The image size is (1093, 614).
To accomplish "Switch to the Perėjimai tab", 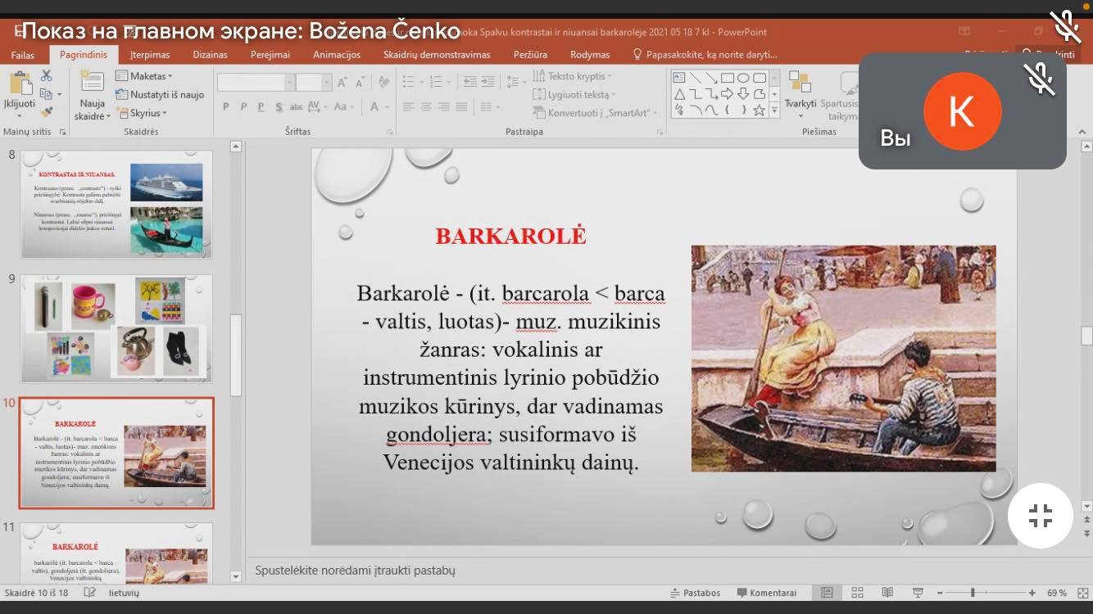I will 270,55.
